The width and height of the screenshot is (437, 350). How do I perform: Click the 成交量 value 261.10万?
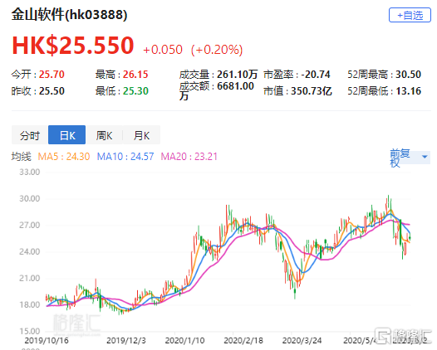(x=237, y=75)
